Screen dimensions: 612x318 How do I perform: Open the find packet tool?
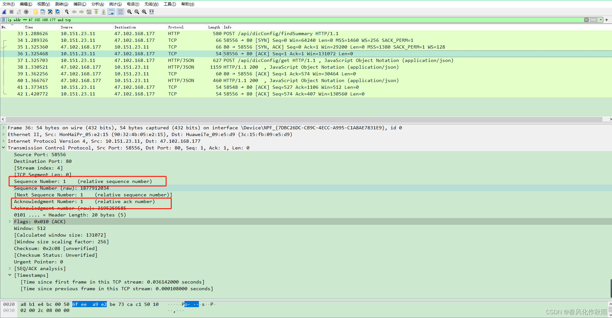[x=67, y=11]
